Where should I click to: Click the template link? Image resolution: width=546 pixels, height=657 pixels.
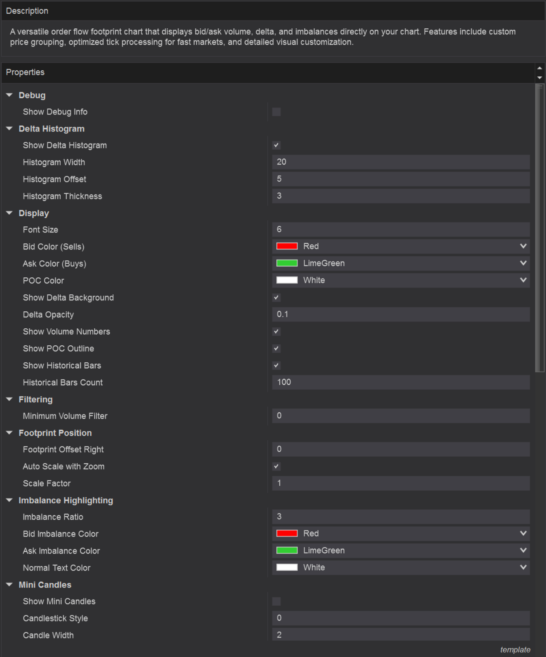point(515,650)
